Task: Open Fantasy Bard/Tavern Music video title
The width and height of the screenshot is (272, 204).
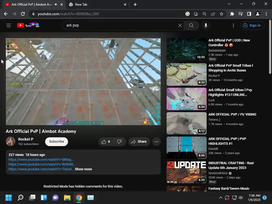Action: [x=229, y=189]
